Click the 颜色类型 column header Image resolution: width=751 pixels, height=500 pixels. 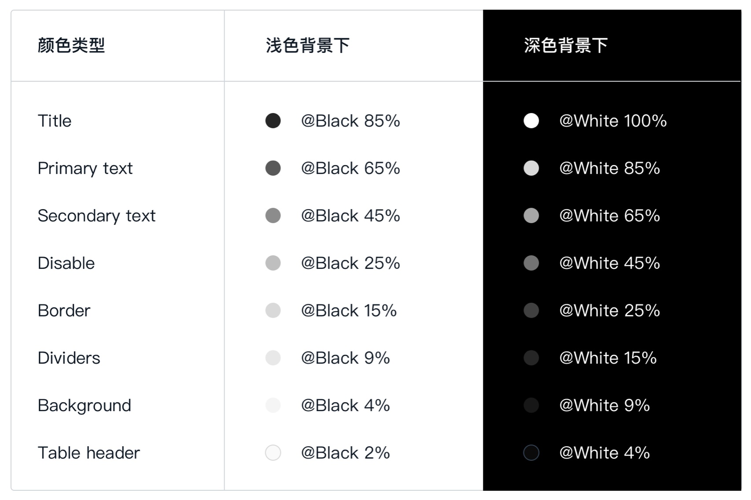(x=71, y=45)
